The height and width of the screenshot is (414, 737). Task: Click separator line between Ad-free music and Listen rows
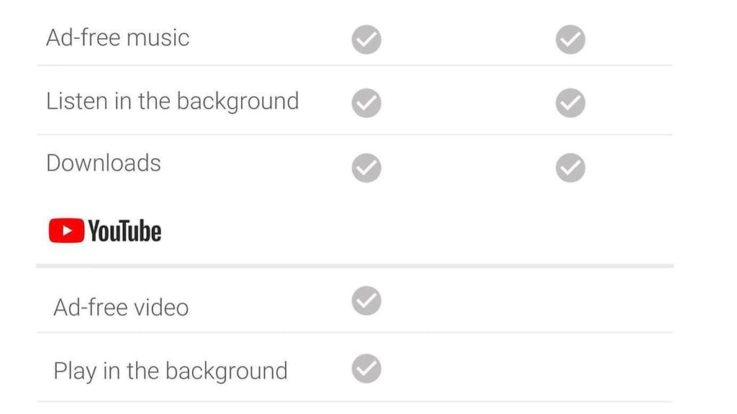(354, 65)
